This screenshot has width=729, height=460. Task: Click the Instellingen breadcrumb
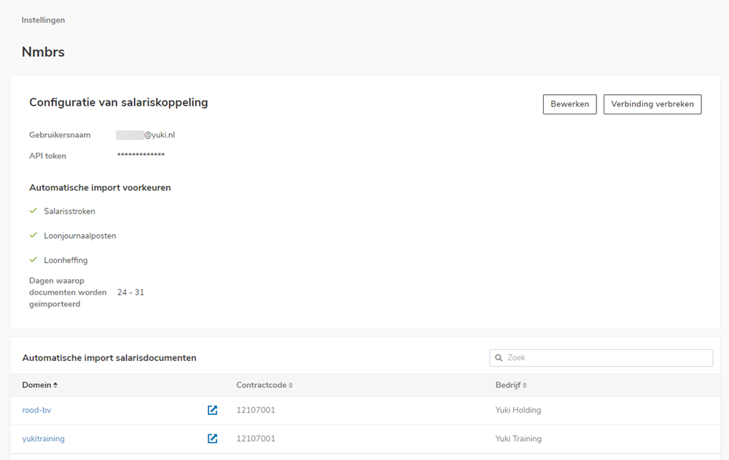point(43,20)
